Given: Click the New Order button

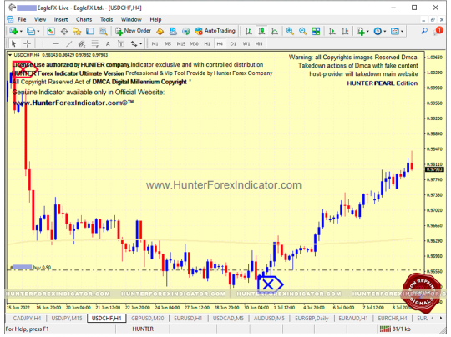Looking at the screenshot, I should (x=133, y=31).
